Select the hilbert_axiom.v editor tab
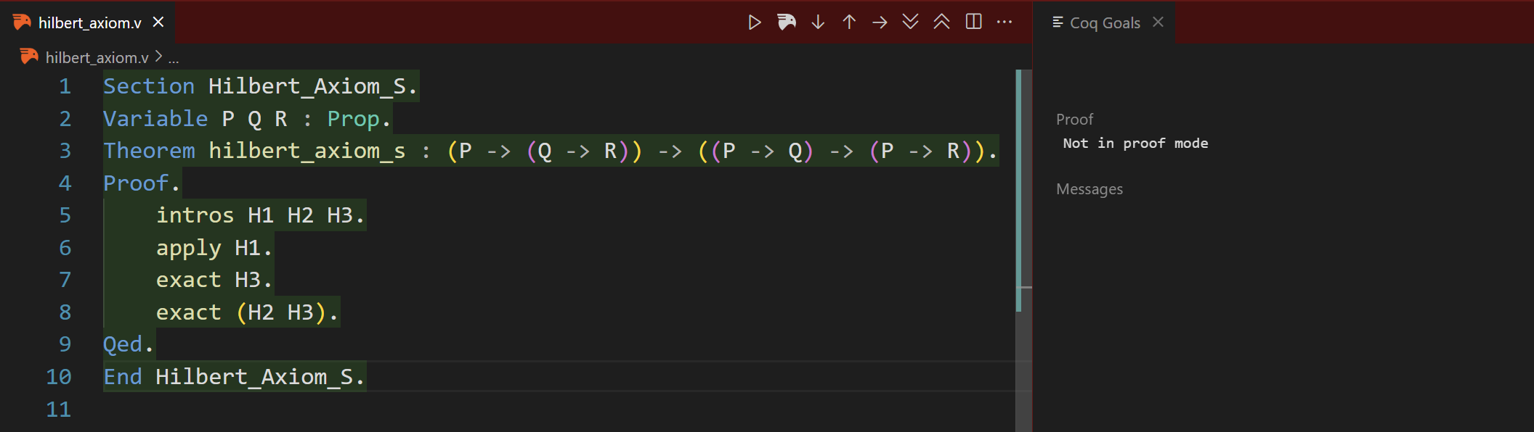The image size is (1534, 432). coord(89,23)
